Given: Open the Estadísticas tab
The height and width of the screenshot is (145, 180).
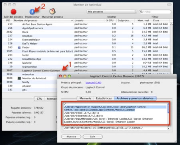Looking at the screenshot, I should point(104,99).
